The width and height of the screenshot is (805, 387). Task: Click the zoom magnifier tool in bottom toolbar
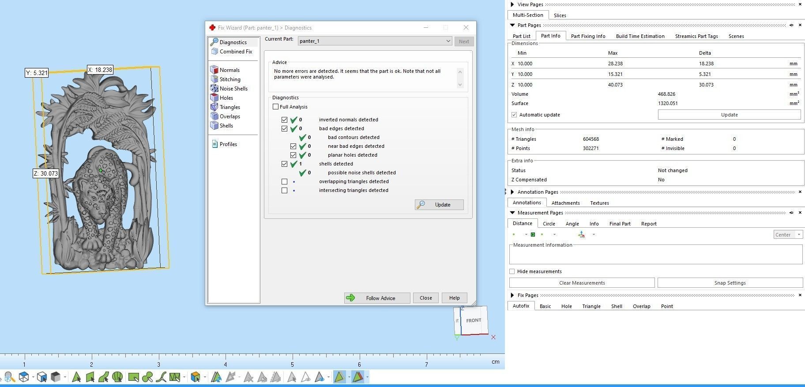(x=9, y=377)
